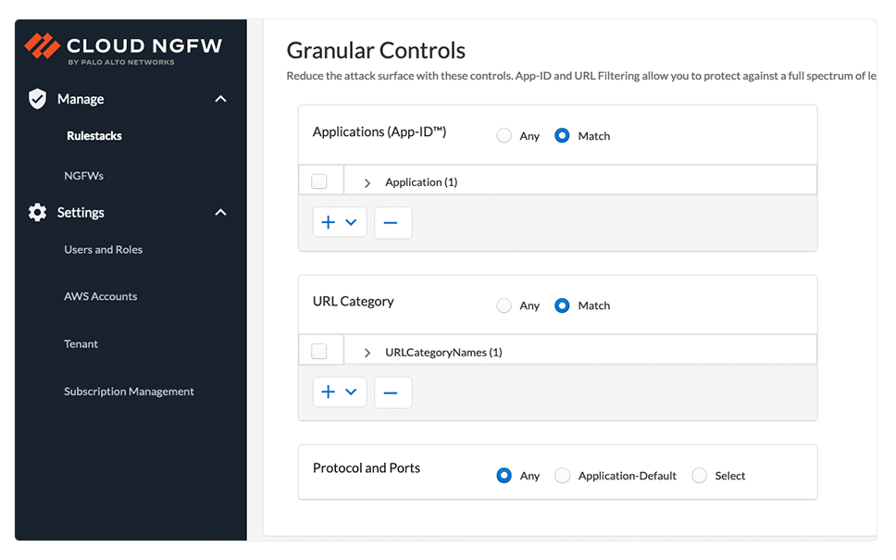Collapse the Settings section chevron
Viewport: 896px width, 560px height.
[220, 213]
